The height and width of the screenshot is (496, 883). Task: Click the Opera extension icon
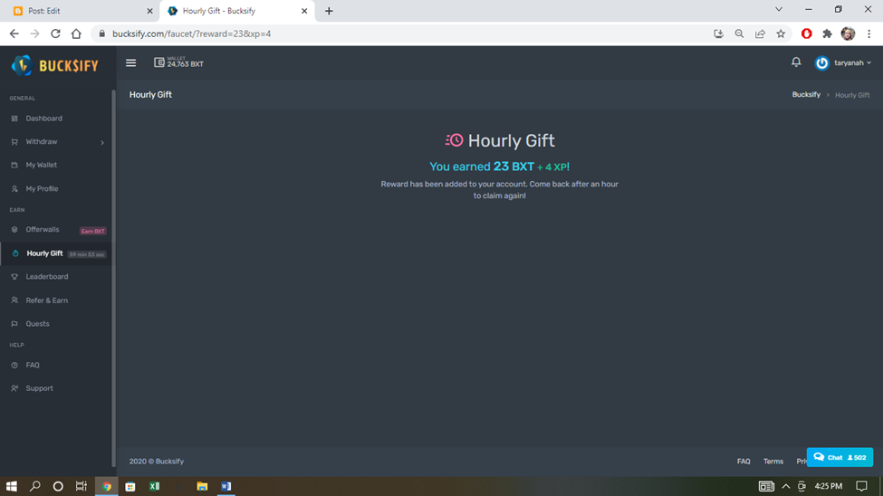click(x=806, y=33)
